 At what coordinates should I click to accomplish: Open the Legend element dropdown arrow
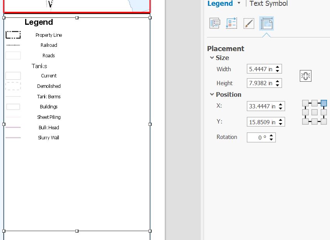(239, 3)
